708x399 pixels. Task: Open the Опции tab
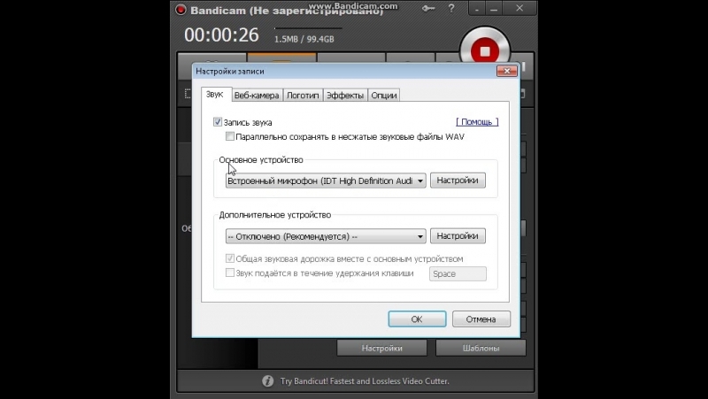coord(384,96)
